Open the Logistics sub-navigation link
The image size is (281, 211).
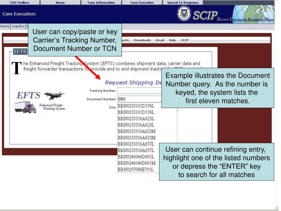[18, 26]
